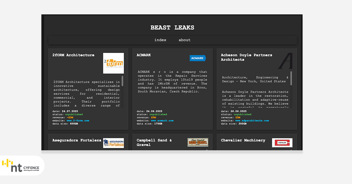This screenshot has height=184, width=352.
Task: Click the 2fORM description scrollbar
Action: (x=122, y=81)
